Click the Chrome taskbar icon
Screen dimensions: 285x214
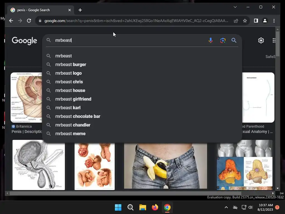click(x=167, y=207)
